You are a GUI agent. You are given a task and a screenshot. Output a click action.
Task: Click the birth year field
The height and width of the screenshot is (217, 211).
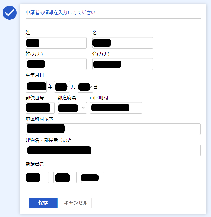pos(36,87)
